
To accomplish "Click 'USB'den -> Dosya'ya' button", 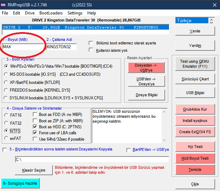I will coord(146,81).
